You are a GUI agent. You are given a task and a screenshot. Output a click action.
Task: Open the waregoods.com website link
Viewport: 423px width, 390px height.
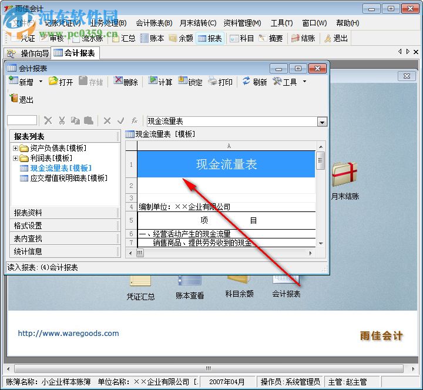[69, 334]
